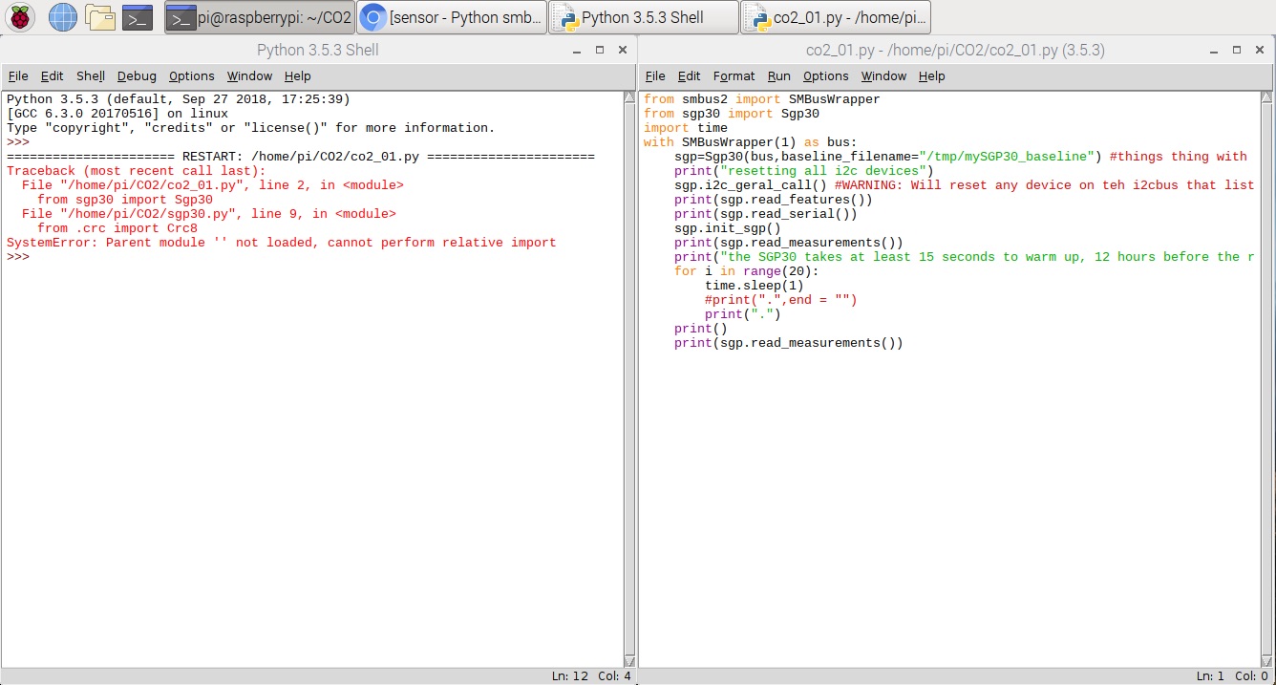The width and height of the screenshot is (1276, 685).
Task: Select Python 3.5.3 Shell taskbar entry
Action: (x=644, y=17)
